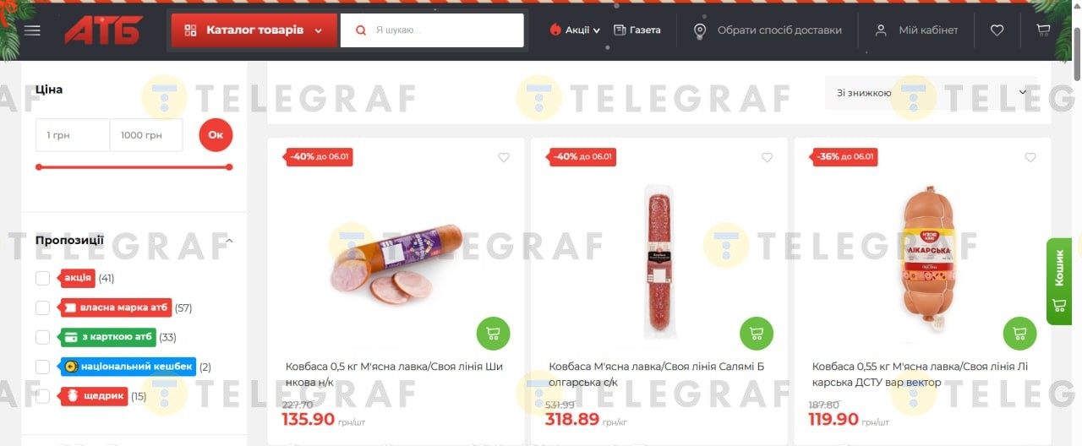Check the акція filter checkbox

tap(42, 278)
